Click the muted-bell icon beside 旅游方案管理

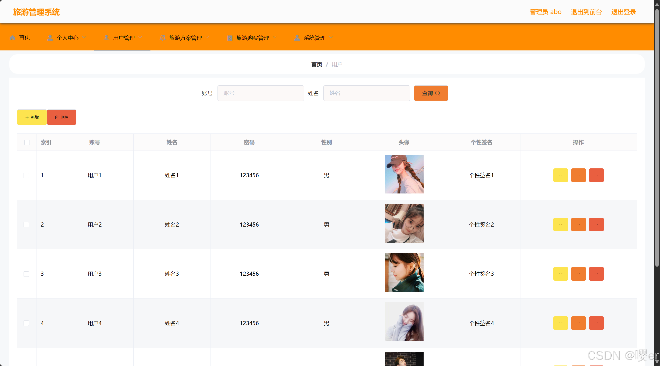click(163, 38)
